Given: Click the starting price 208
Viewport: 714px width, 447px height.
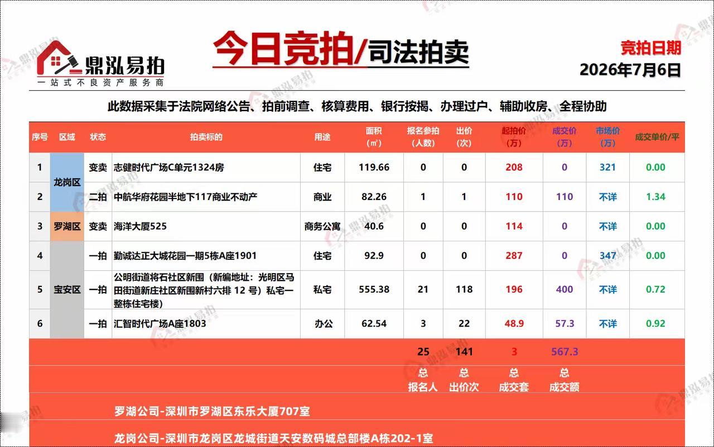Looking at the screenshot, I should coord(514,167).
